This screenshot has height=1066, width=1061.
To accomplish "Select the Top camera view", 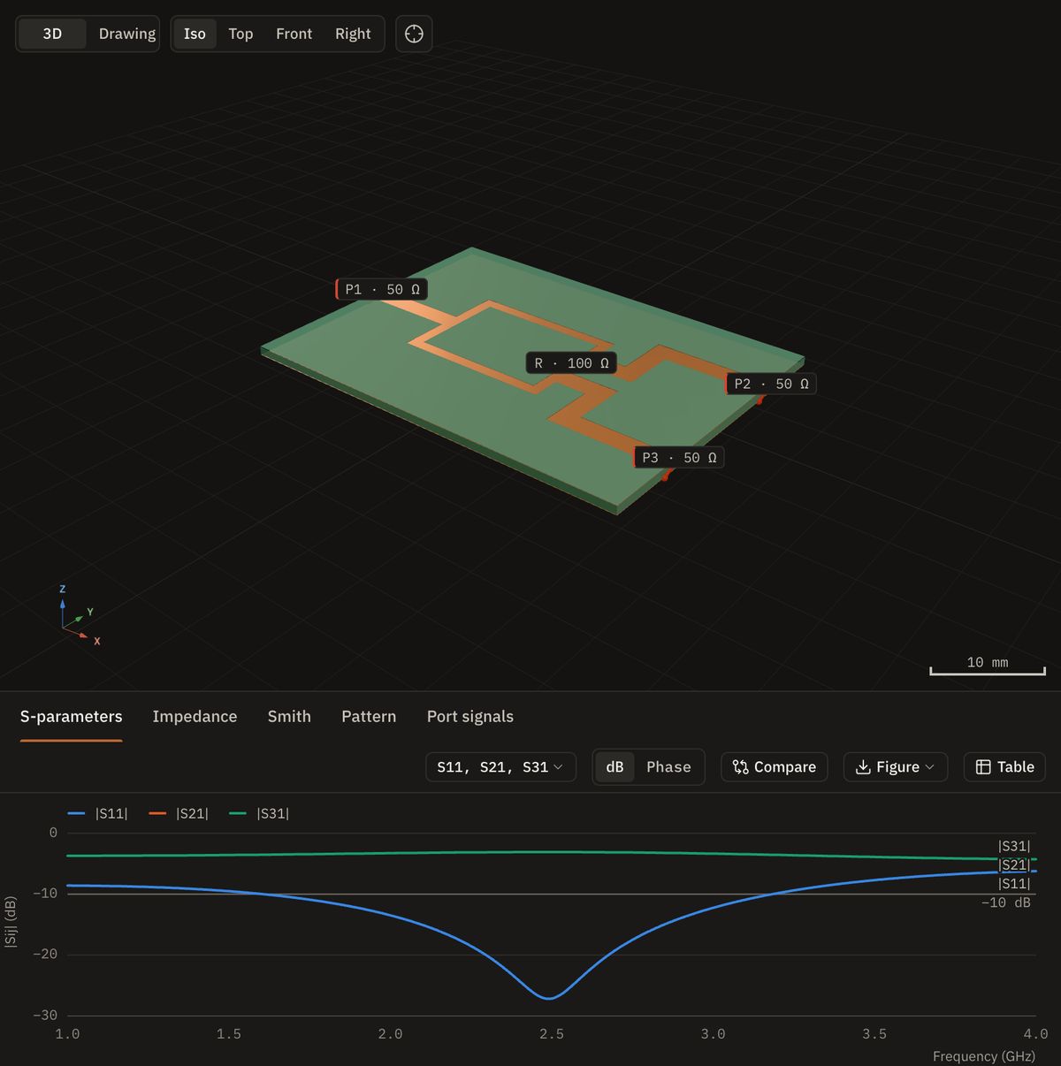I will pos(240,34).
